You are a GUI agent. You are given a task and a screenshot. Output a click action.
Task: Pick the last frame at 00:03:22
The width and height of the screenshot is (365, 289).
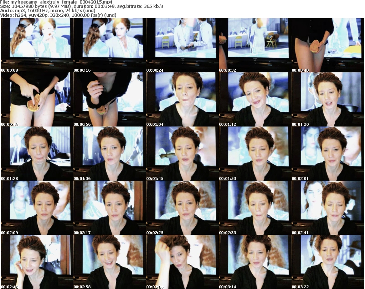coord(328,262)
